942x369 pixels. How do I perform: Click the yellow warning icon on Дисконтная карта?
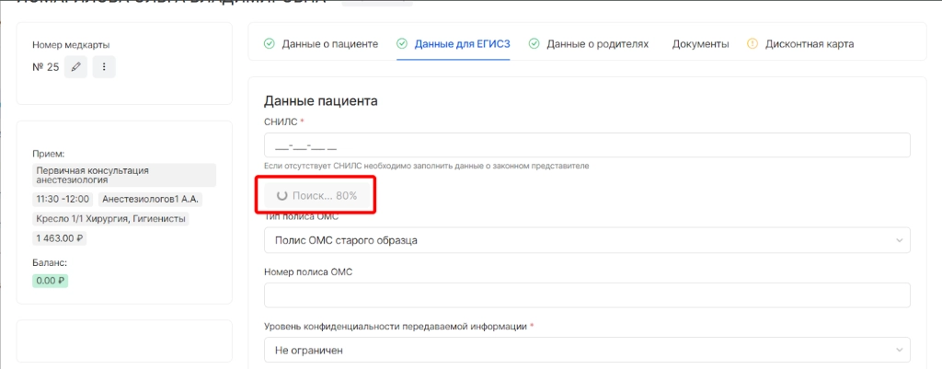[752, 43]
